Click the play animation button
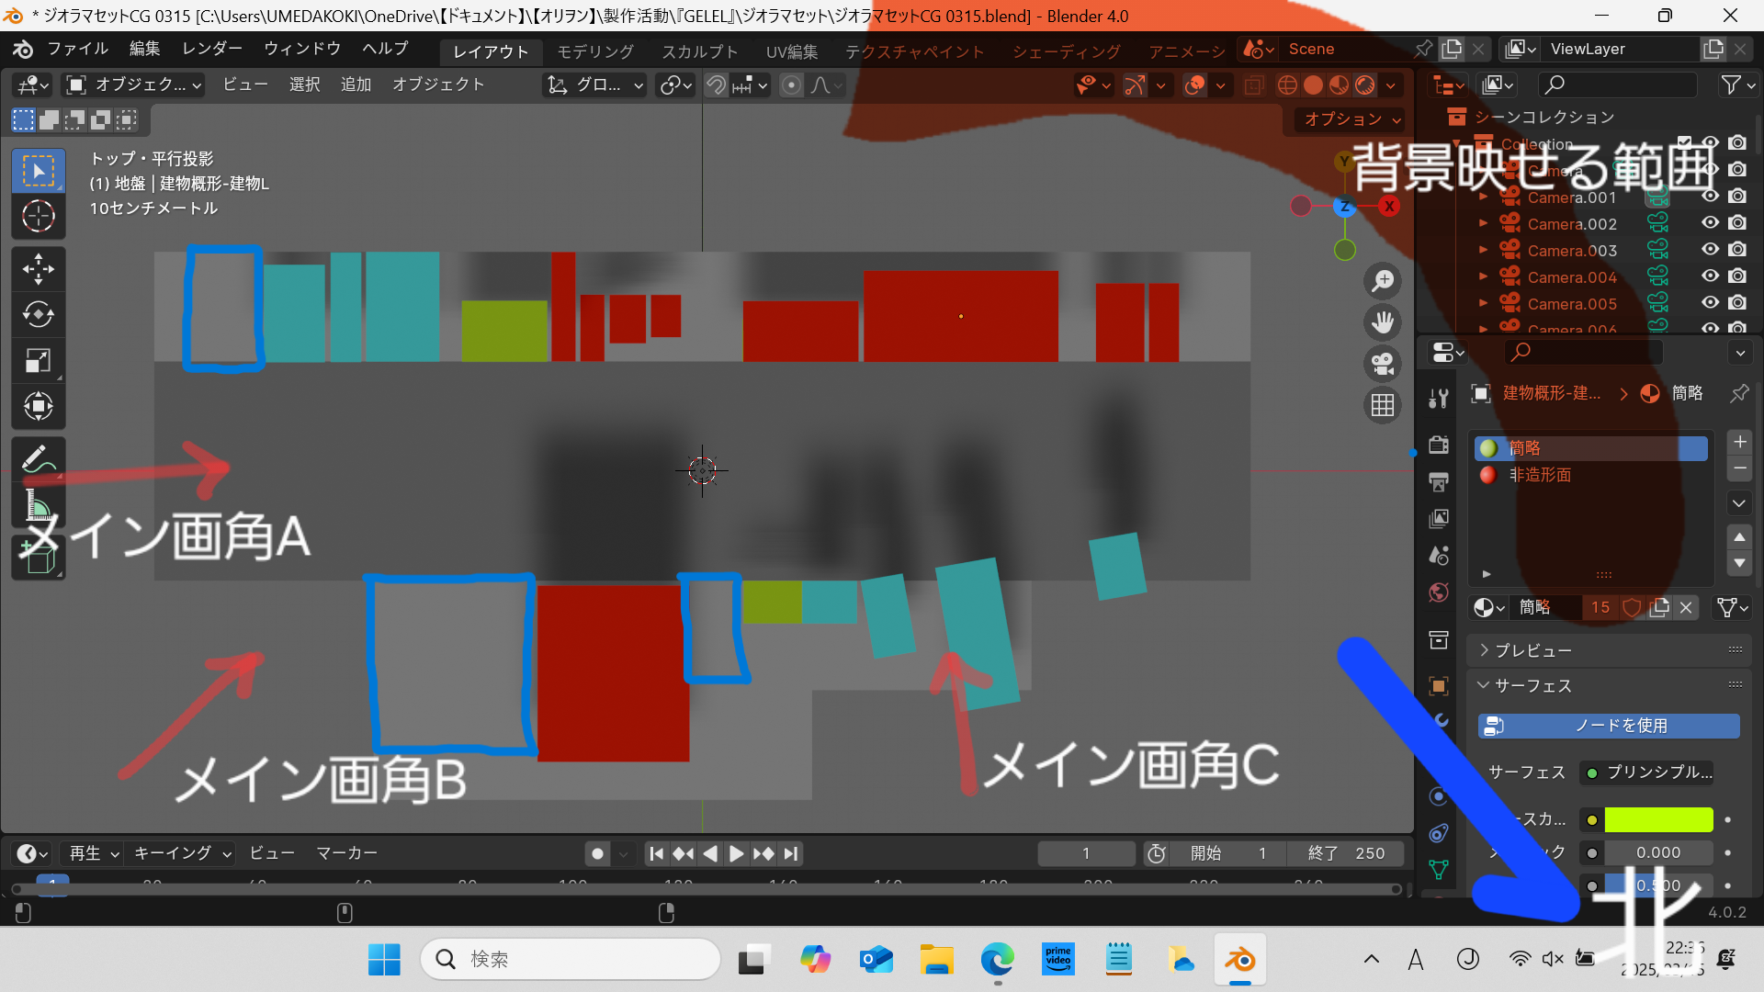Screen dimensions: 1764x992 click(x=737, y=854)
